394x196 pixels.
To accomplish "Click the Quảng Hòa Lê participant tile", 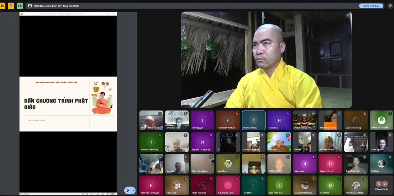I will pyautogui.click(x=330, y=164).
